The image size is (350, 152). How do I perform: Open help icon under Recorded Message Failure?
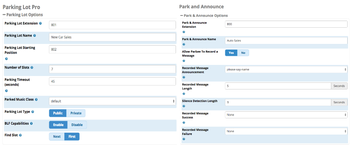click(x=184, y=139)
